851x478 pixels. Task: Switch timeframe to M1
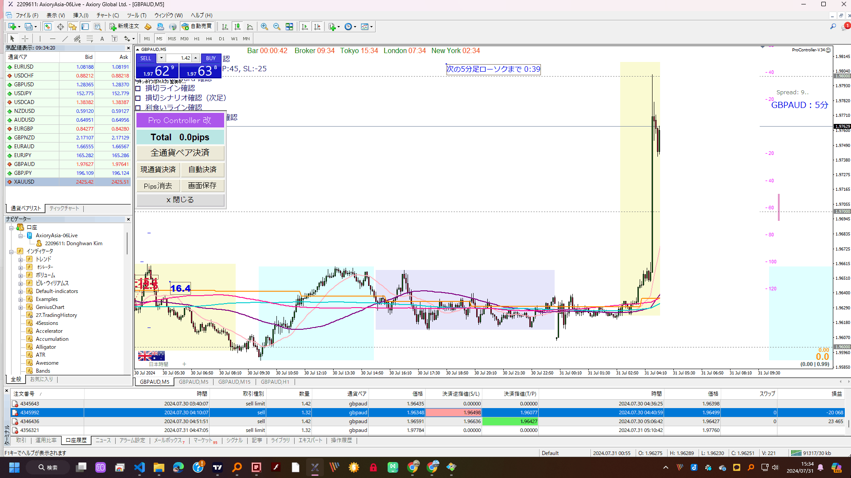click(147, 39)
